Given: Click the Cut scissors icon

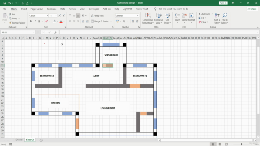Looking at the screenshot, I should pos(10,14).
